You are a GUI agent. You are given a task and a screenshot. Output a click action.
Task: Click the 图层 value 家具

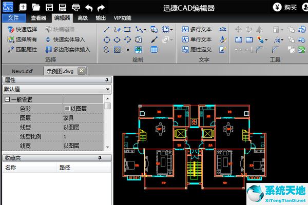click(x=83, y=118)
